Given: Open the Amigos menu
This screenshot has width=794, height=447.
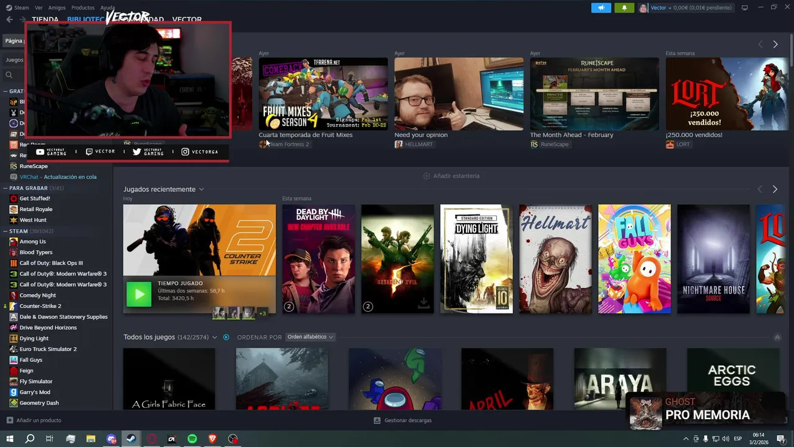Looking at the screenshot, I should click(x=57, y=7).
